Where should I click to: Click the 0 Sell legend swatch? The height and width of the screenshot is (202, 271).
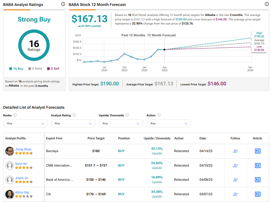(x=48, y=69)
